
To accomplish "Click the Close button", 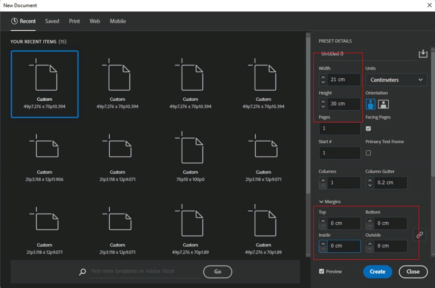I will point(413,272).
